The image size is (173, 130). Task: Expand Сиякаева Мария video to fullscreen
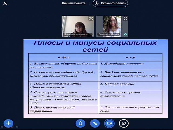(x=125, y=18)
